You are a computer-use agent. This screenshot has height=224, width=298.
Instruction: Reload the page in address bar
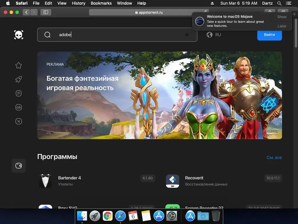[205, 11]
